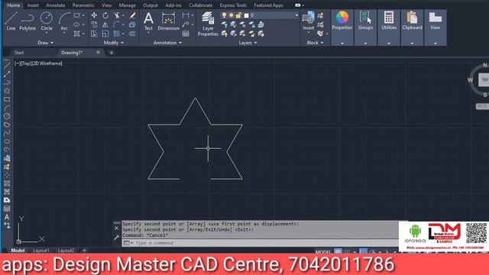This screenshot has height=275, width=489.
Task: Activate the Copy tool in Modify panel
Action: click(x=94, y=24)
